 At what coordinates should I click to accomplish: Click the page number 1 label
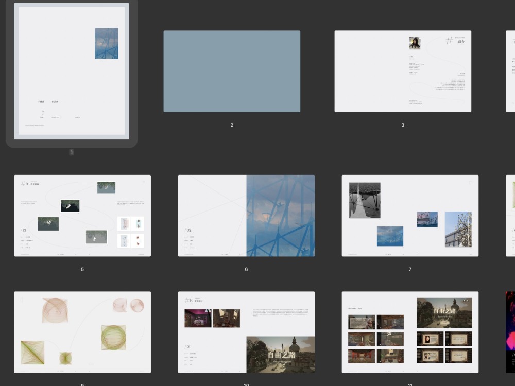coord(71,152)
